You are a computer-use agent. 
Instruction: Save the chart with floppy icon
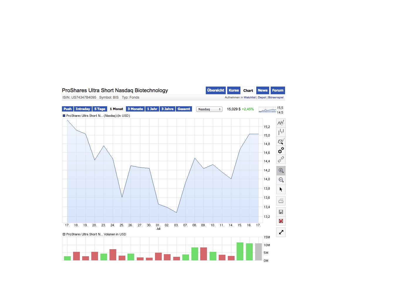tap(281, 212)
